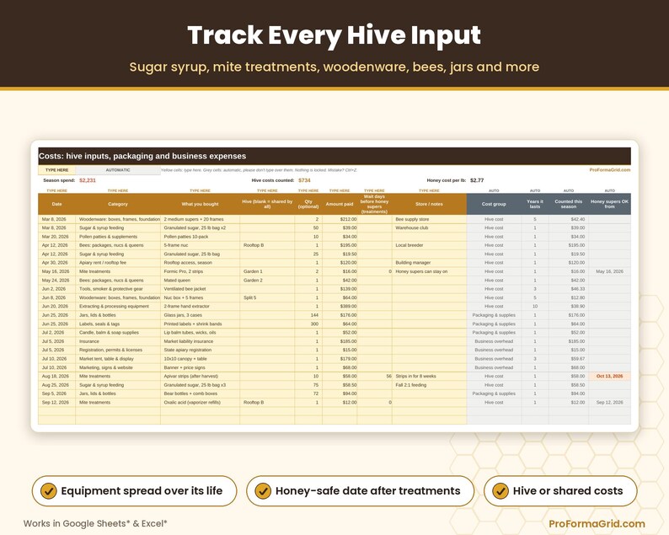Select the 'Glass jars, 3 cases' cell

[200, 315]
